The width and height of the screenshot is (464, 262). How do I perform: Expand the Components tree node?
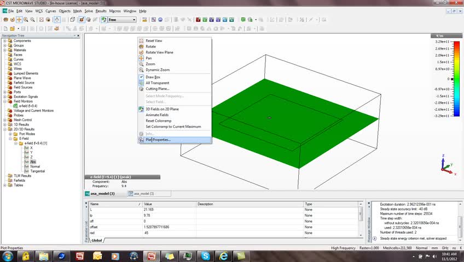pyautogui.click(x=5, y=41)
